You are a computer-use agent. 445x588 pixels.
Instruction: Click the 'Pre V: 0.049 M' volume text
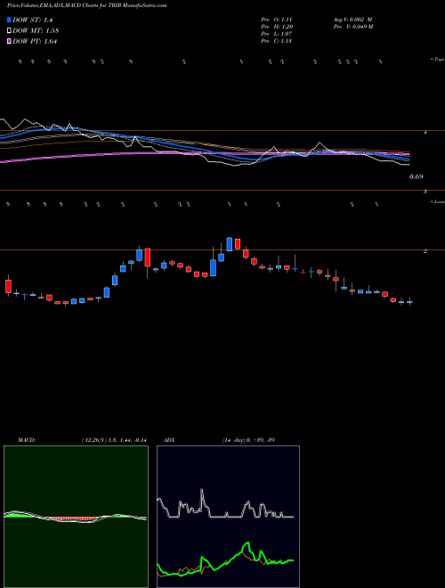[352, 27]
